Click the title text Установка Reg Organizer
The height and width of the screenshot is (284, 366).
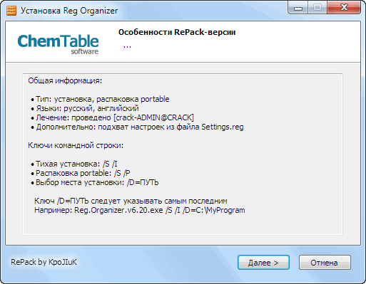click(x=69, y=11)
